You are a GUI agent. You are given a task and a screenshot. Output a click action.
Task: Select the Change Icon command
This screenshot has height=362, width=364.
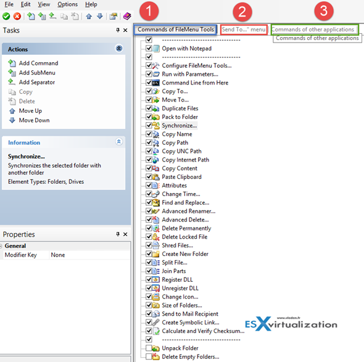click(180, 297)
